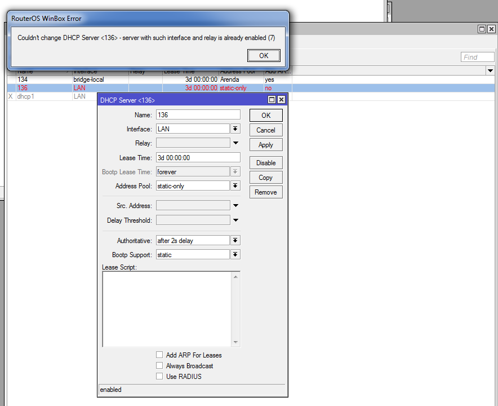Open the column selector dropdown arrow
This screenshot has height=406, width=498.
click(x=490, y=71)
